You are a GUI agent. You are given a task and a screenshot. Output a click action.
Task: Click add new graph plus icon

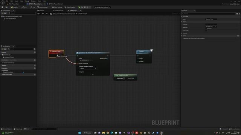pyautogui.click(x=35, y=52)
